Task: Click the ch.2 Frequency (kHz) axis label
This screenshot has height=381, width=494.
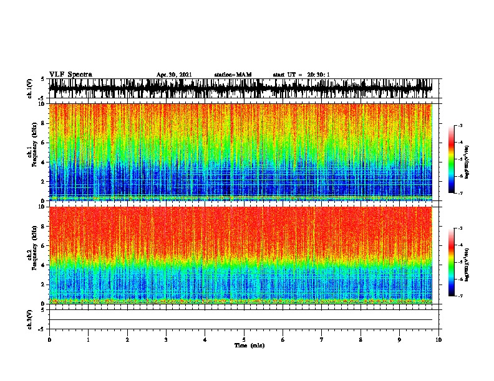Action: pyautogui.click(x=32, y=248)
